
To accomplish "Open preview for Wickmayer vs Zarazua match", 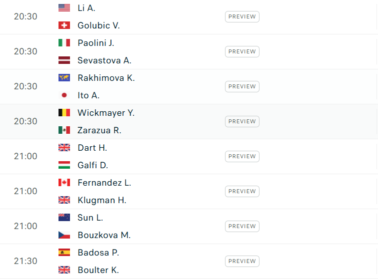I will [x=242, y=121].
